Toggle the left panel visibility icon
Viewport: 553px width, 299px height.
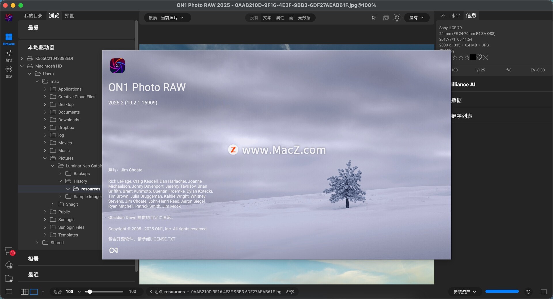(x=9, y=292)
